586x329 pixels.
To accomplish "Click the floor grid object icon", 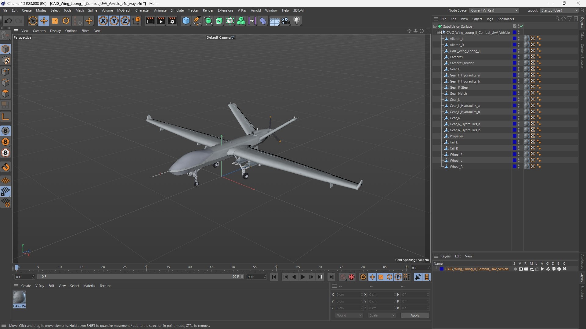I will click(x=274, y=21).
